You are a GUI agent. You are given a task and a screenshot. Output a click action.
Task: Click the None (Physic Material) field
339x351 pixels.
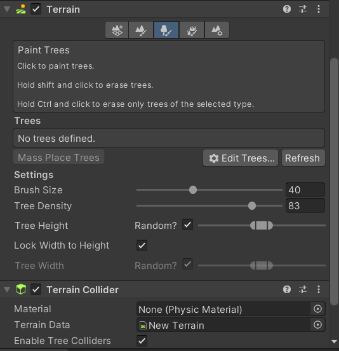(223, 309)
